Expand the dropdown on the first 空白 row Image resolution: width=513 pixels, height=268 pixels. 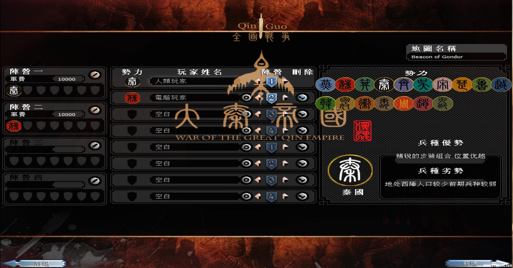coord(302,114)
